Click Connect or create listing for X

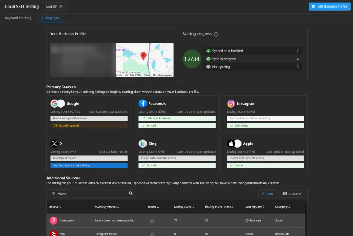click(x=89, y=165)
